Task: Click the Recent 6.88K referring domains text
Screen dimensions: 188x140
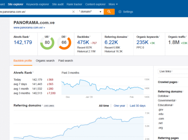Action: pyautogui.click(x=112, y=48)
